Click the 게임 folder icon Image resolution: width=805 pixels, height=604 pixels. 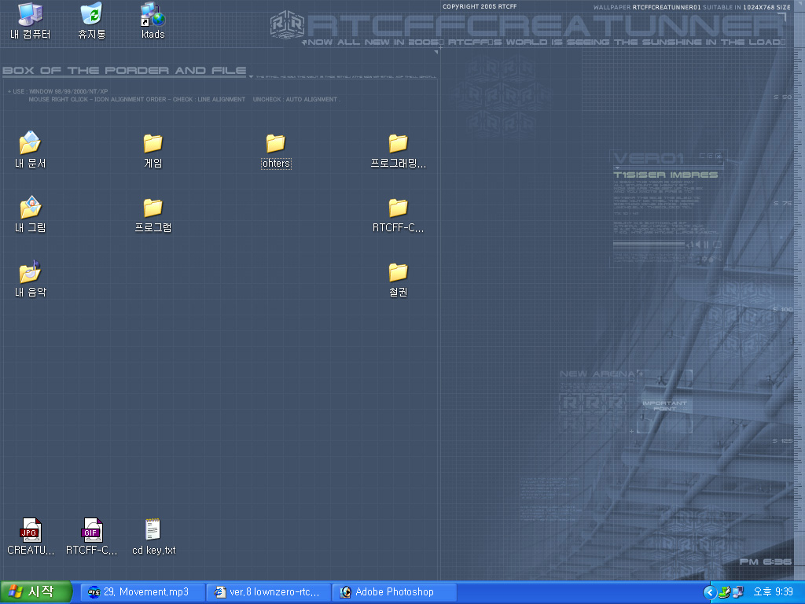tap(153, 143)
